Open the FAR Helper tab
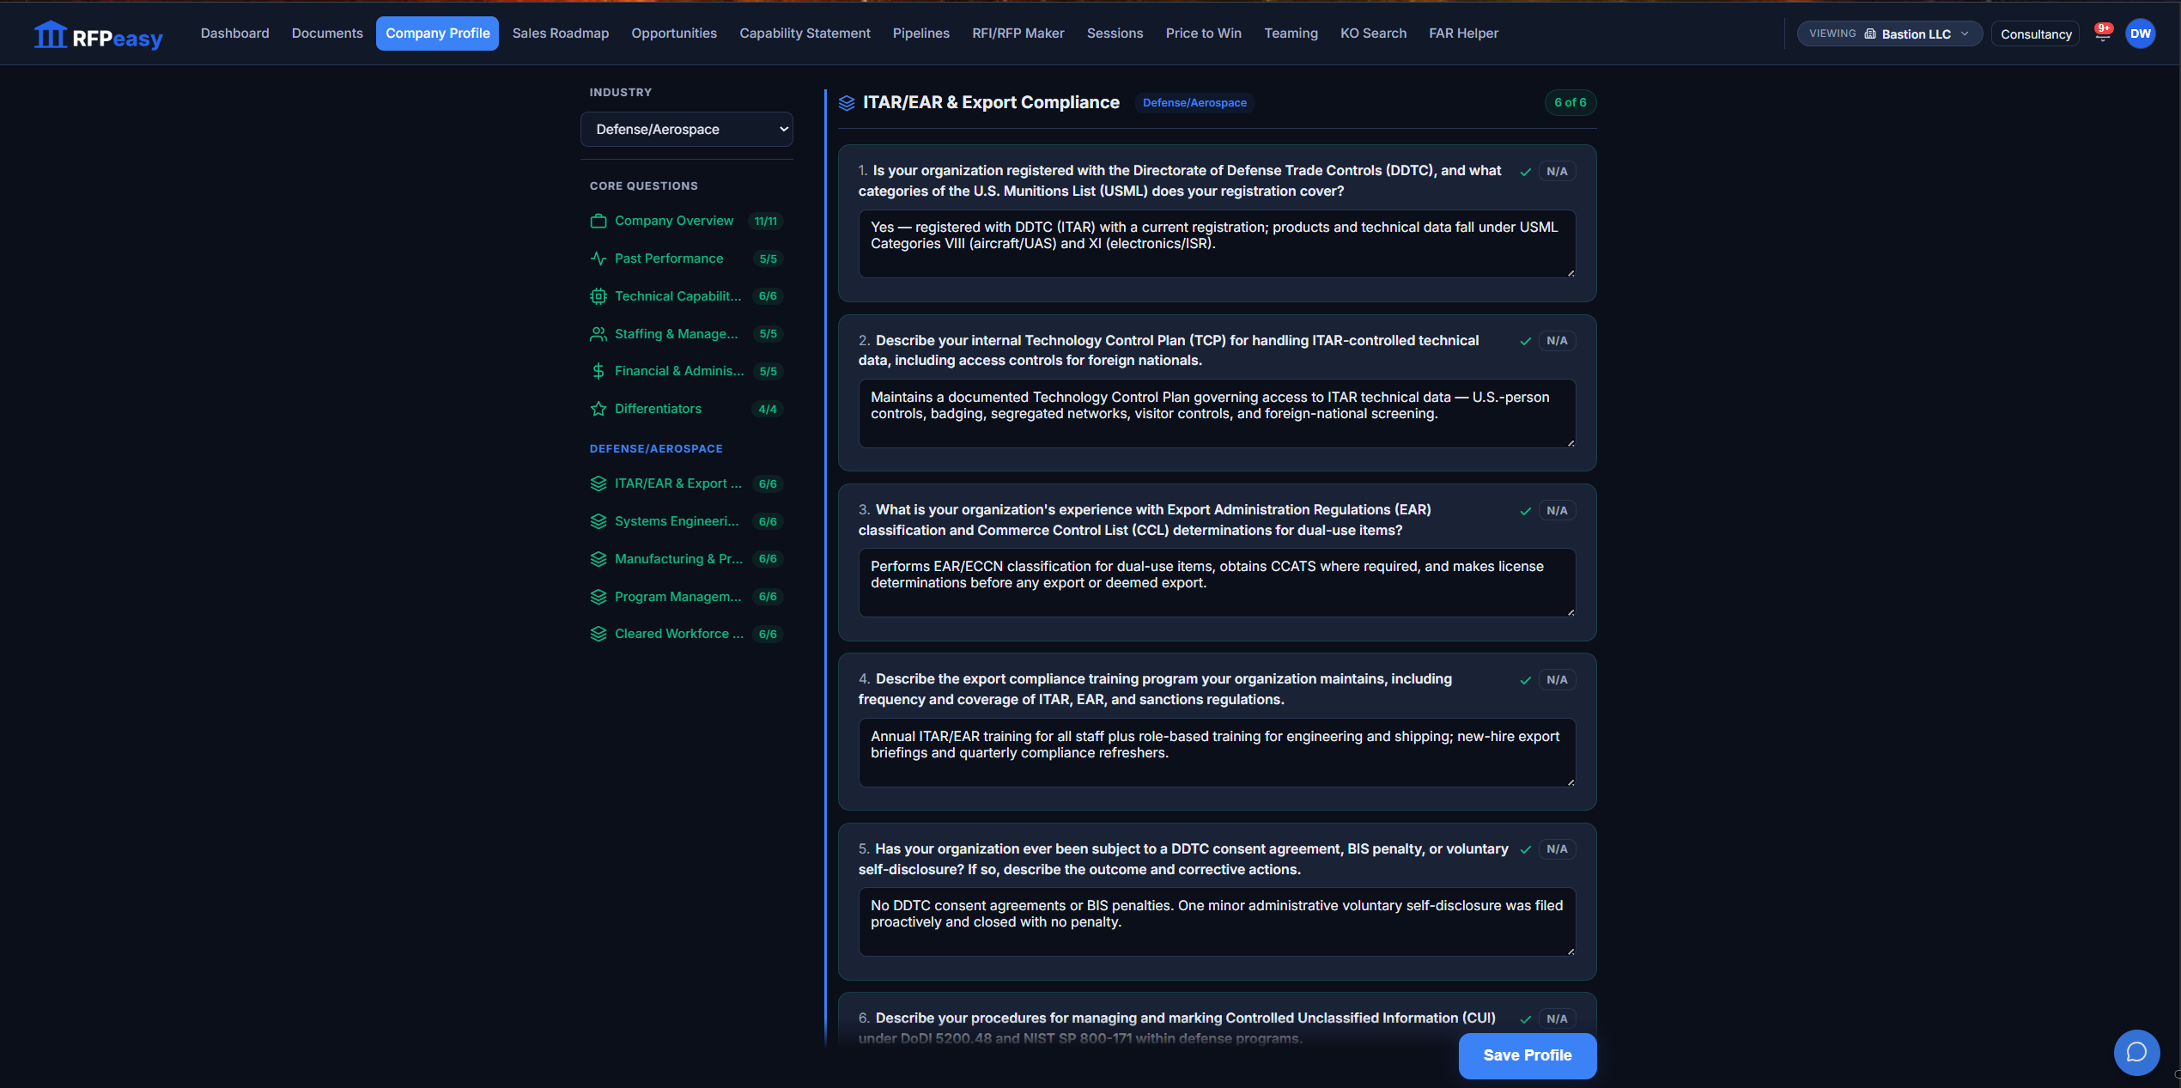 pyautogui.click(x=1463, y=33)
